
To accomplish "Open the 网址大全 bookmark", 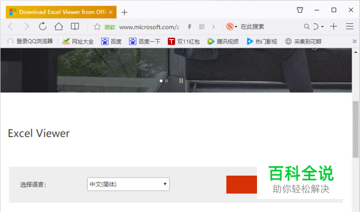I will point(78,42).
